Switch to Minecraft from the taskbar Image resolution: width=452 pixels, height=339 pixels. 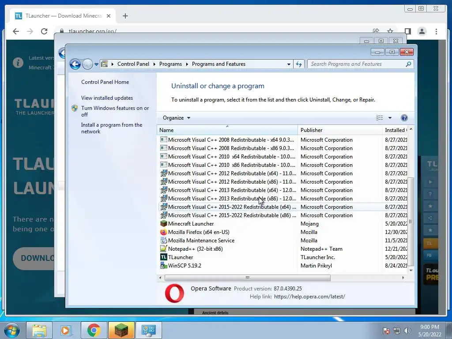pyautogui.click(x=121, y=330)
